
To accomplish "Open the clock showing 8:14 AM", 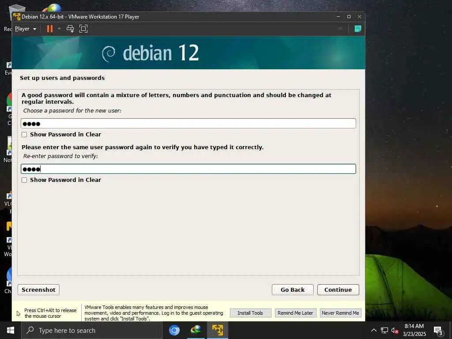I will pyautogui.click(x=414, y=330).
